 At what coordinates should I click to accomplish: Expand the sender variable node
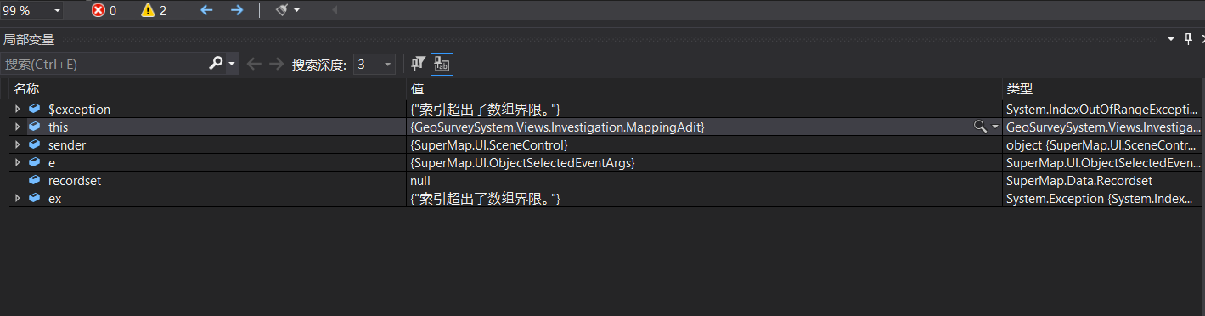[x=17, y=145]
